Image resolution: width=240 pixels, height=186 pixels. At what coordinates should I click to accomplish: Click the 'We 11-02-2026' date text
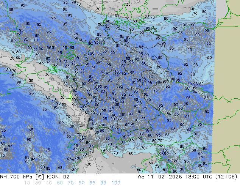coord(160,177)
